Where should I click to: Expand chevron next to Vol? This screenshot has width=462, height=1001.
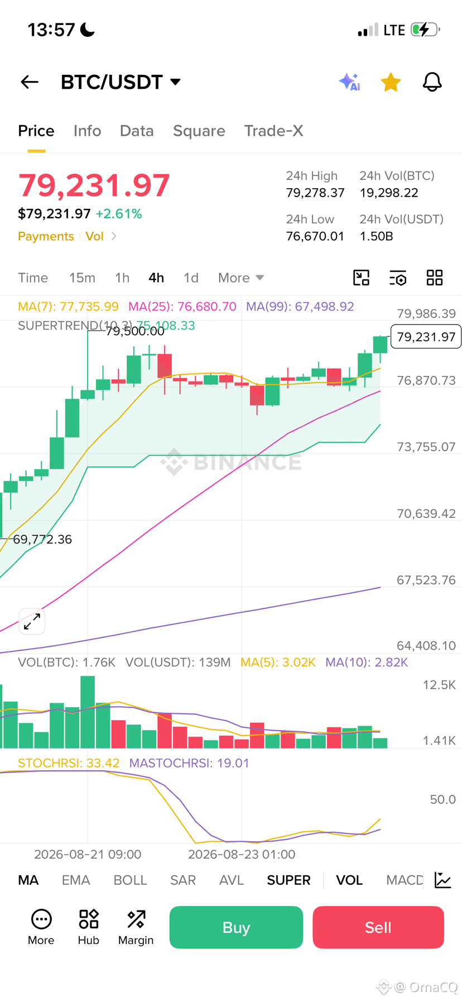114,236
